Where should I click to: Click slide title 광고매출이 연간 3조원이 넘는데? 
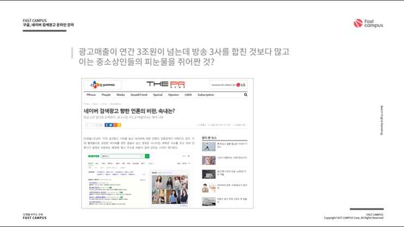[x=184, y=56]
